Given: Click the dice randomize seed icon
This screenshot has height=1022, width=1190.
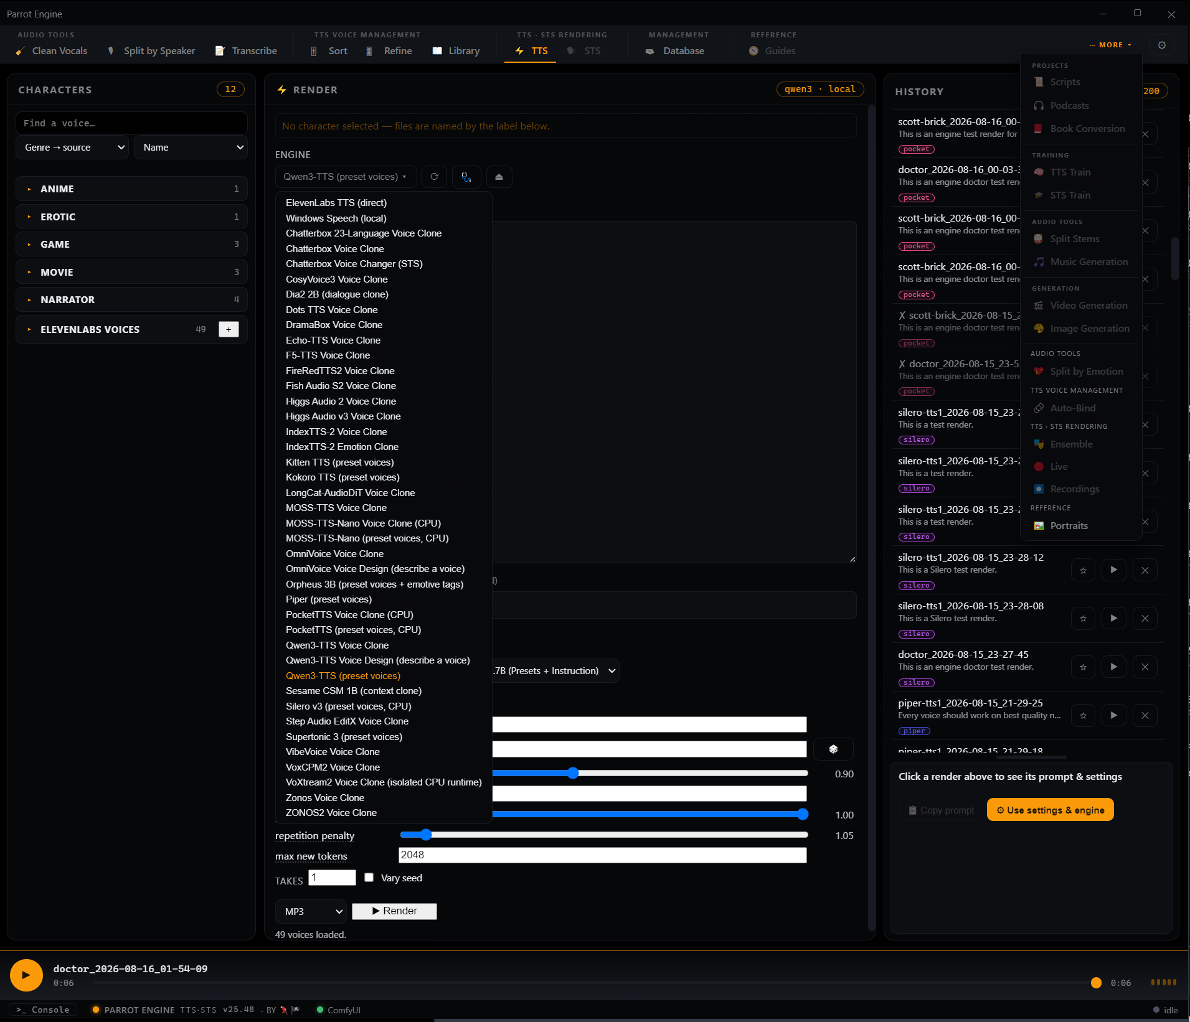Looking at the screenshot, I should coord(833,749).
